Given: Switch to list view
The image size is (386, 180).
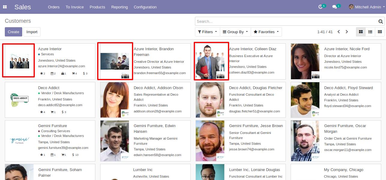Looking at the screenshot, I should coord(370,32).
